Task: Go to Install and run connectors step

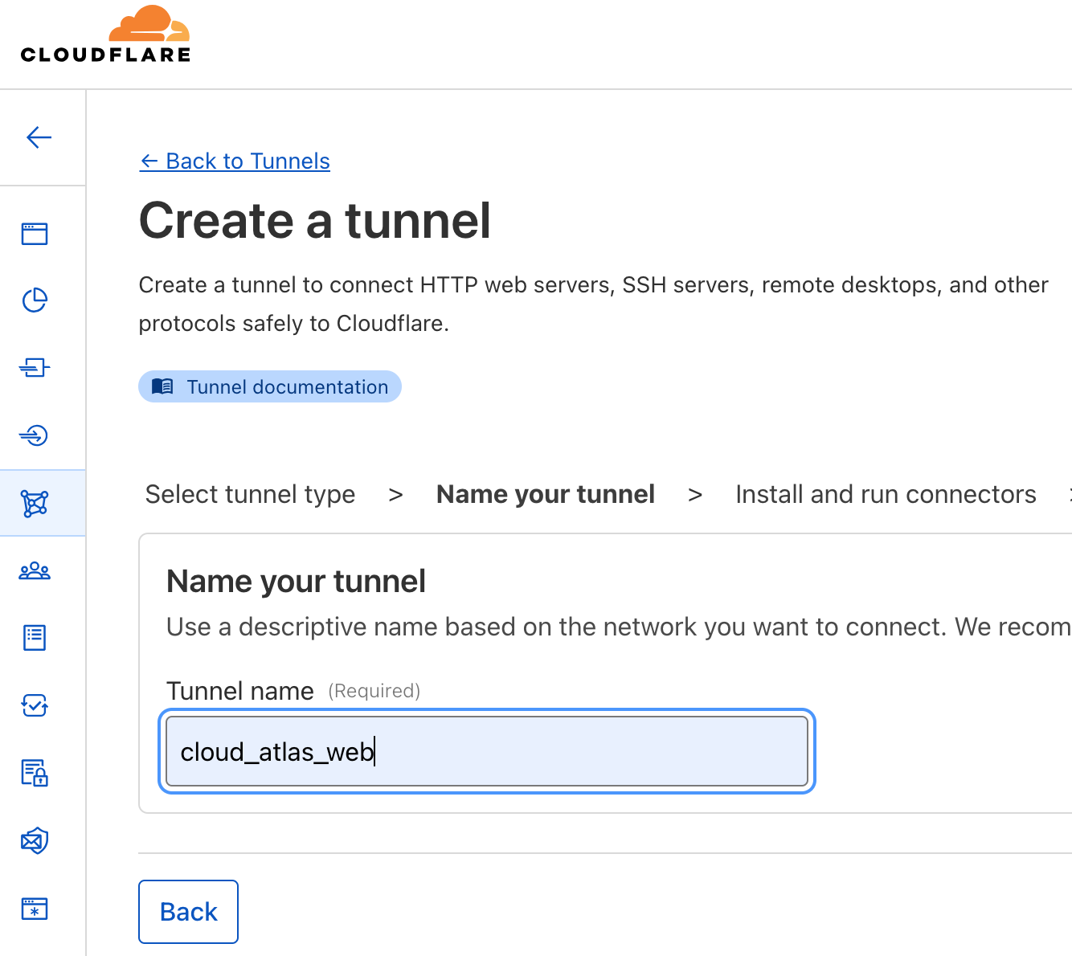Action: 886,494
